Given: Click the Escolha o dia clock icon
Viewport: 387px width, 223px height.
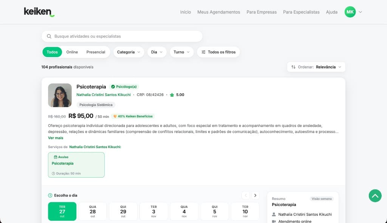Looking at the screenshot, I should click(50, 195).
